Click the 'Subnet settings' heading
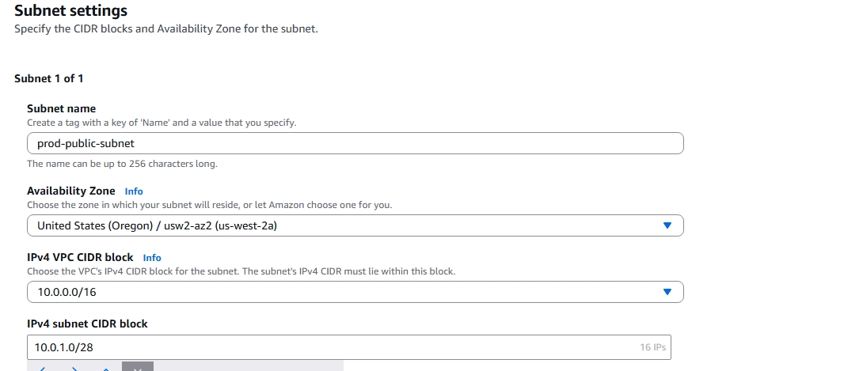The height and width of the screenshot is (371, 863). click(x=70, y=12)
